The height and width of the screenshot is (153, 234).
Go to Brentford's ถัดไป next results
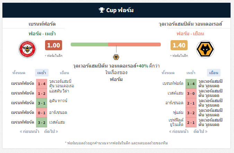pyautogui.click(x=51, y=132)
